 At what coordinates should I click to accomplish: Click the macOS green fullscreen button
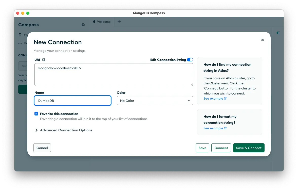pyautogui.click(x=28, y=13)
